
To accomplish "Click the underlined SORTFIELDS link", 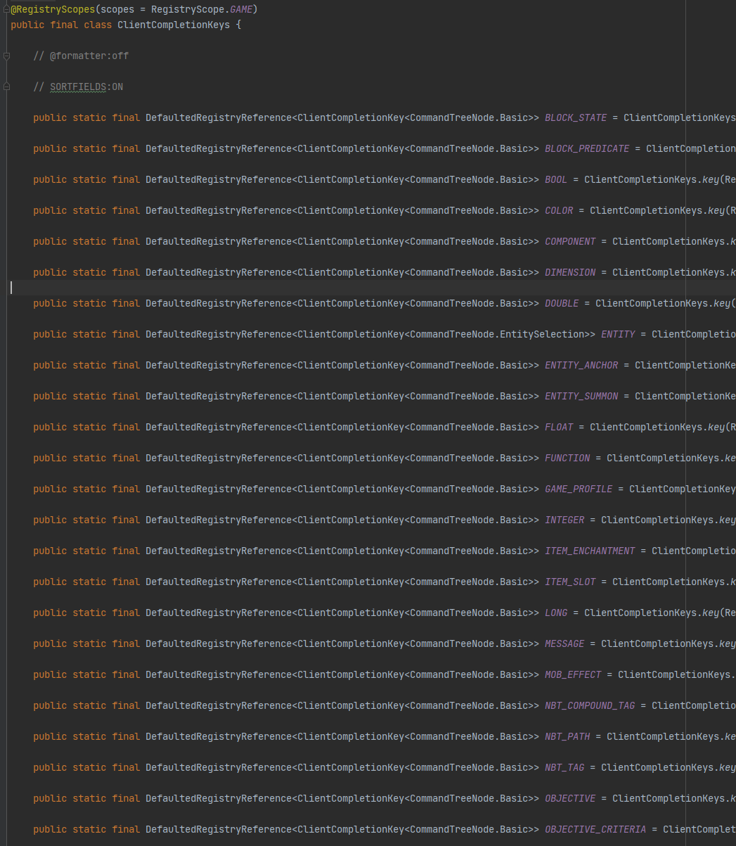I will [x=77, y=86].
